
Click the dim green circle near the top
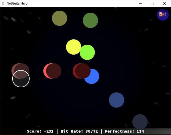click(x=90, y=21)
